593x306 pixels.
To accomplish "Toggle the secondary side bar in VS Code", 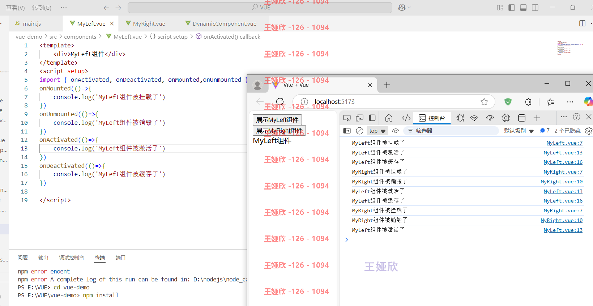I will point(535,8).
